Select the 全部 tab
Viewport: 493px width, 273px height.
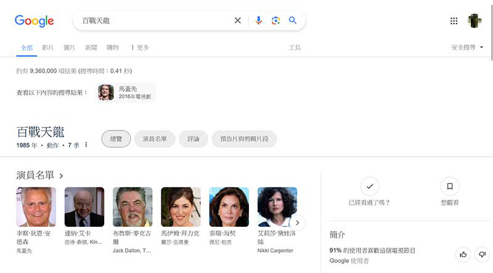coord(26,47)
